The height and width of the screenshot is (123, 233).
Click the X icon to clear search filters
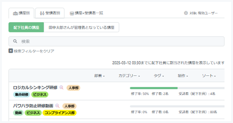coord(11,51)
